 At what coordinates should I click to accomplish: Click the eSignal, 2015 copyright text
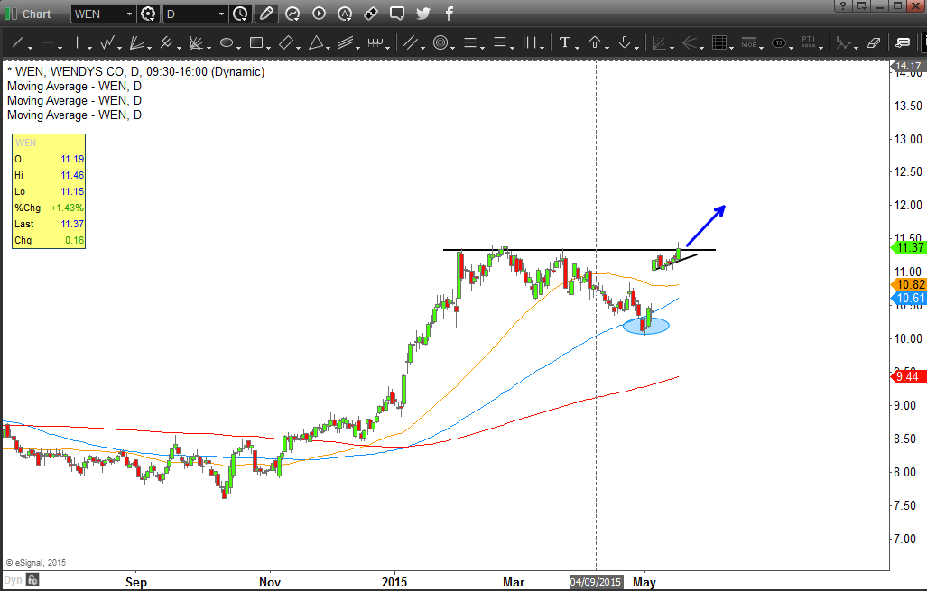click(36, 563)
